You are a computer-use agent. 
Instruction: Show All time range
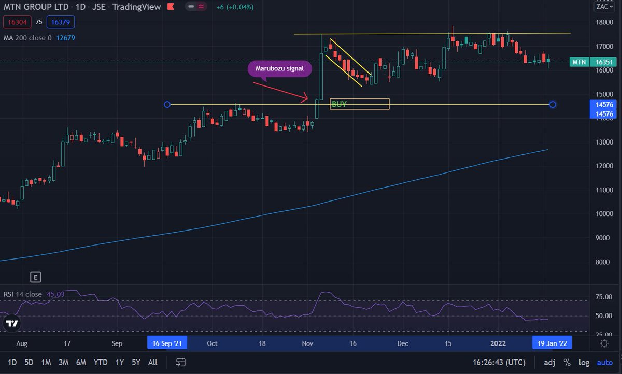pos(153,362)
